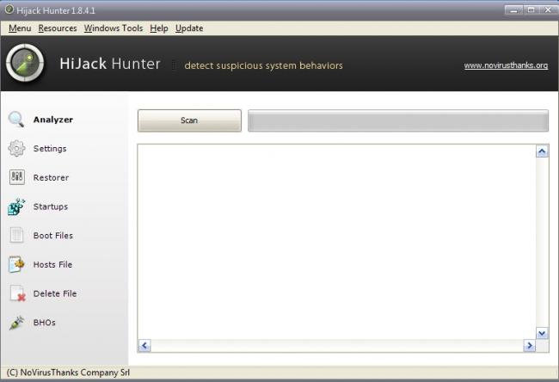Select Delete File label
Screen dimensions: 559x382
[x=55, y=293]
